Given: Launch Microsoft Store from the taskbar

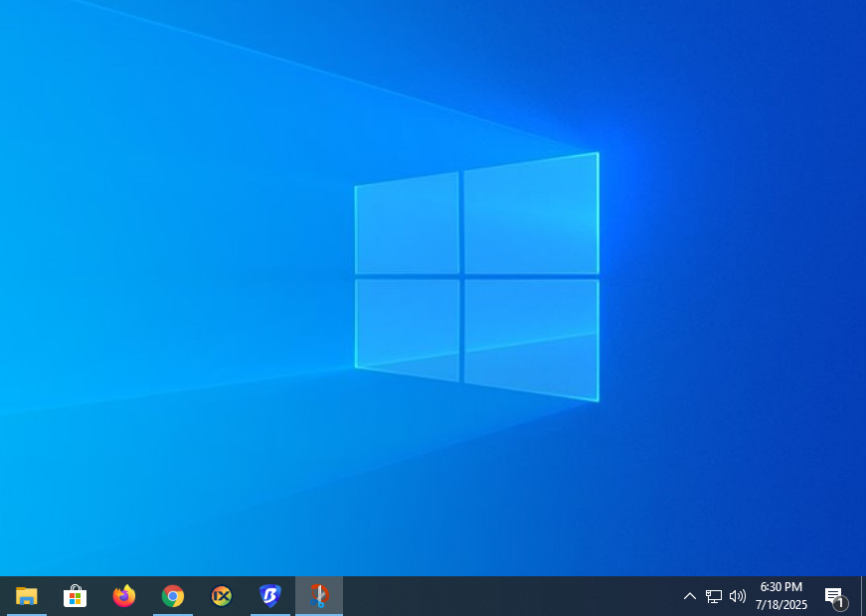Looking at the screenshot, I should tap(75, 596).
